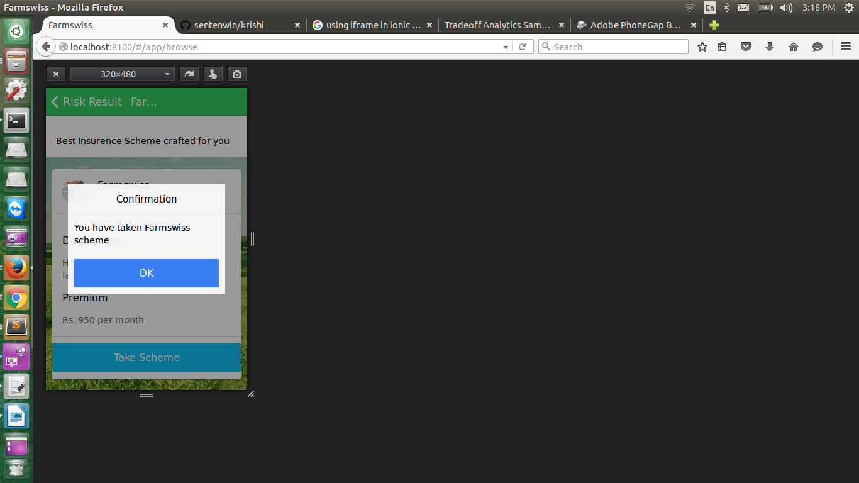Confirm the dialog with the OK button
Viewport: 859px width, 483px height.
147,273
